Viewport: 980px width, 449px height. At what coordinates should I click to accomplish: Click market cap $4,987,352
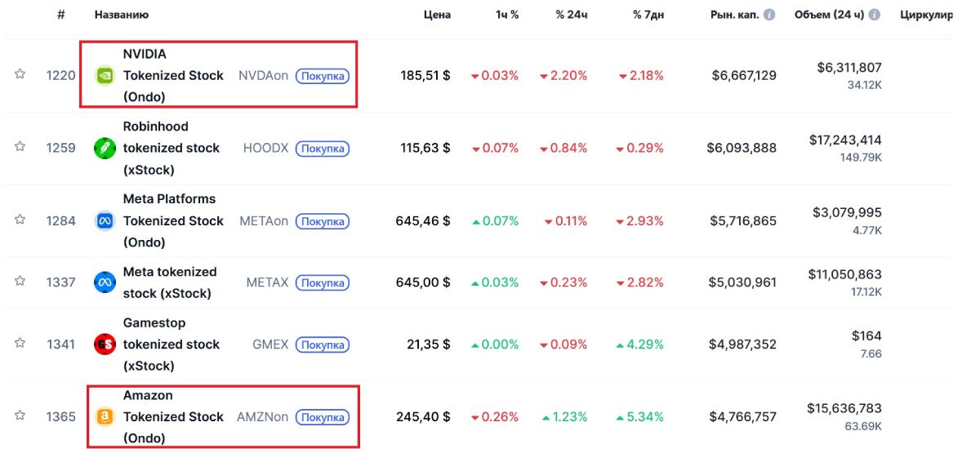coord(743,345)
